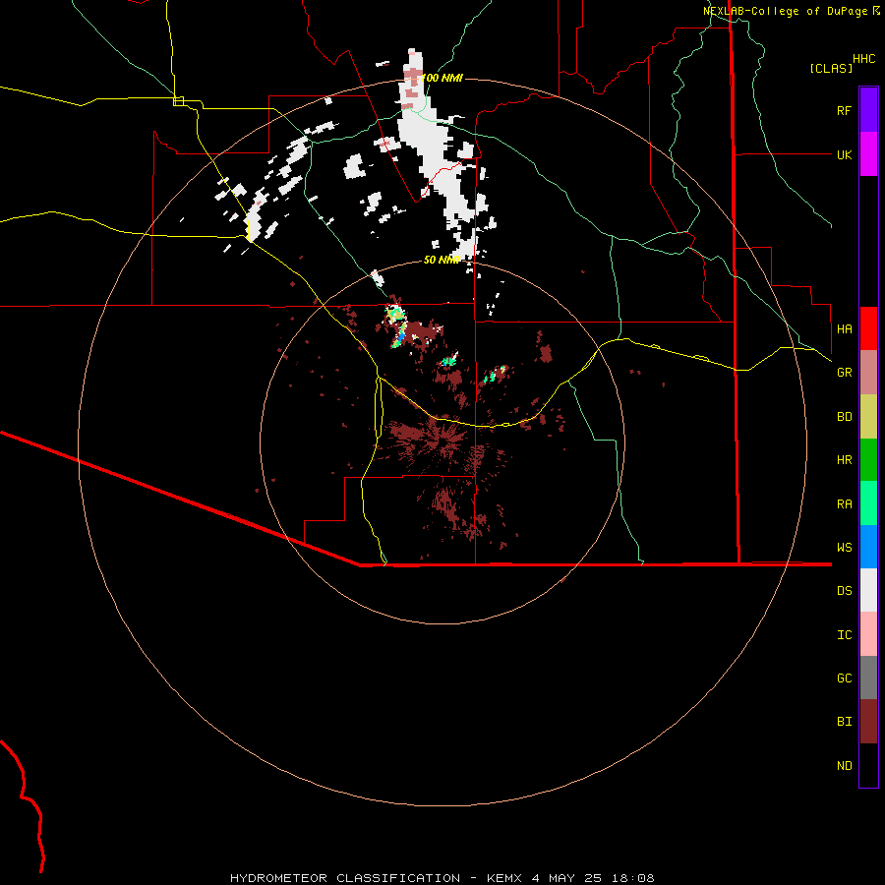885x885 pixels.
Task: Click the GR pinkish-brown legend swatch
Action: (x=868, y=373)
